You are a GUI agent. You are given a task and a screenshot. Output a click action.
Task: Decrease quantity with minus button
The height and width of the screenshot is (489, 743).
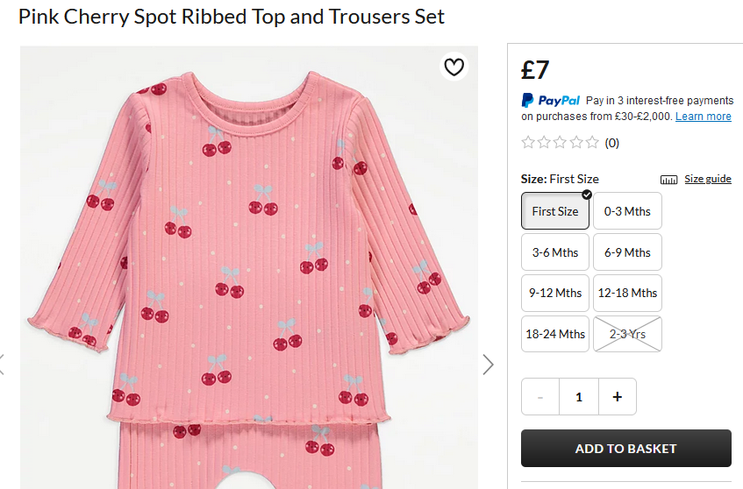540,397
